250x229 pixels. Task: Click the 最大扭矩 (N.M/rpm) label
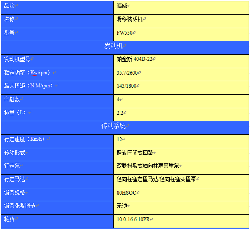(28, 86)
